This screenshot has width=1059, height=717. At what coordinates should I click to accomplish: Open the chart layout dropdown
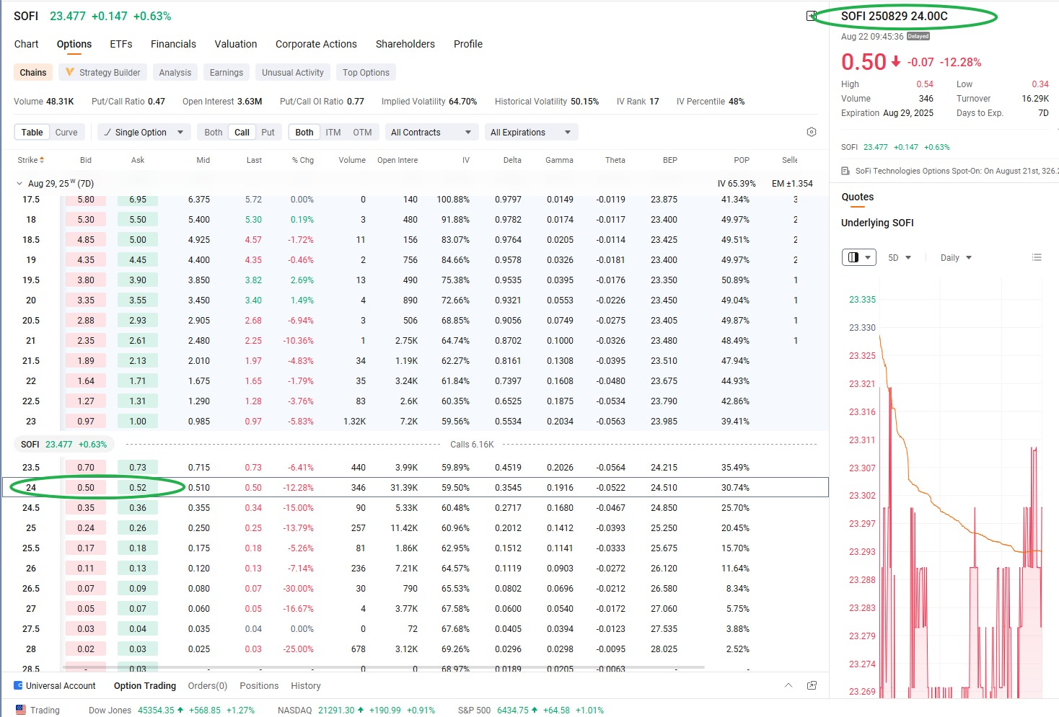(x=858, y=257)
